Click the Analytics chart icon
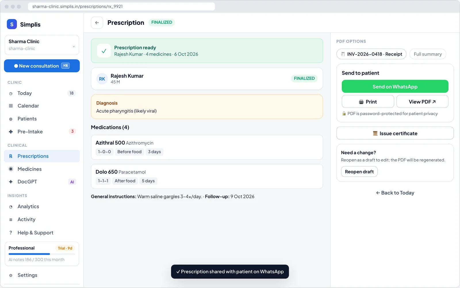460x288 pixels. pyautogui.click(x=11, y=207)
